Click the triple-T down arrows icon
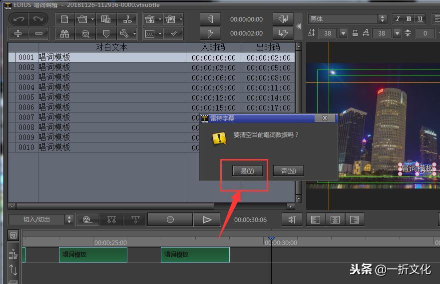This screenshot has height=284, width=440. pyautogui.click(x=111, y=219)
